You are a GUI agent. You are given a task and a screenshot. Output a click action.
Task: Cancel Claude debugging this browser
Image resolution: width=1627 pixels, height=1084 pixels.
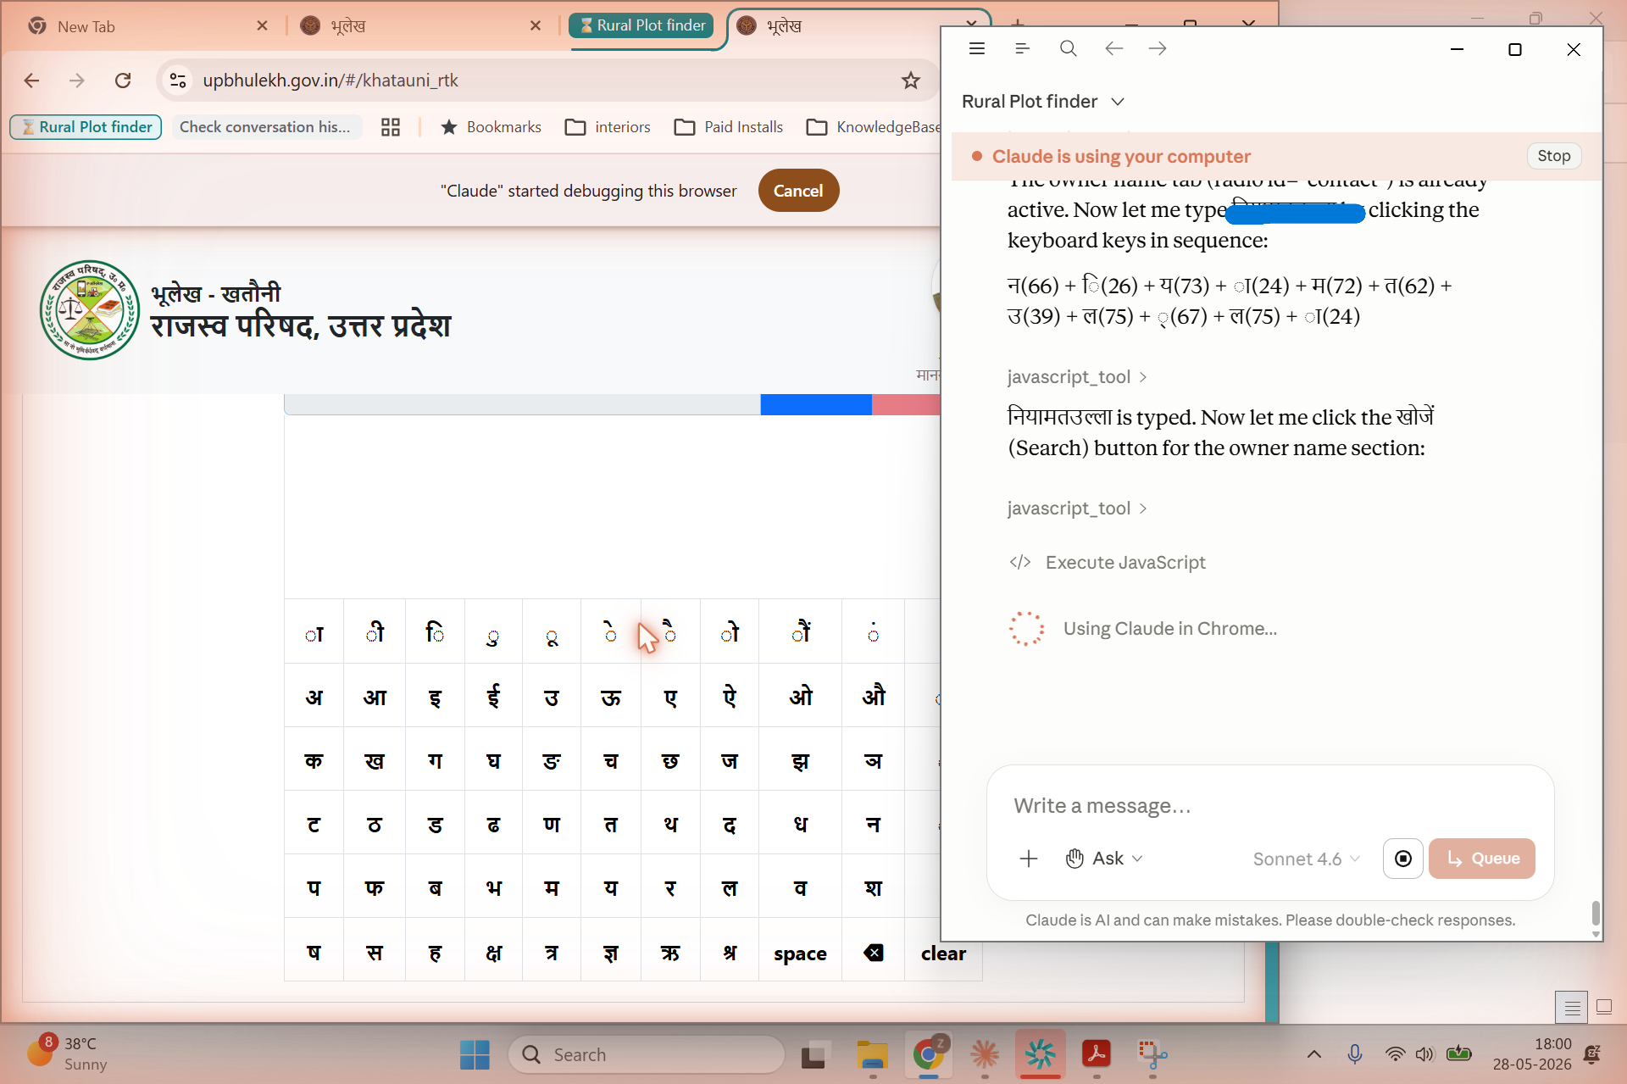[x=797, y=191]
